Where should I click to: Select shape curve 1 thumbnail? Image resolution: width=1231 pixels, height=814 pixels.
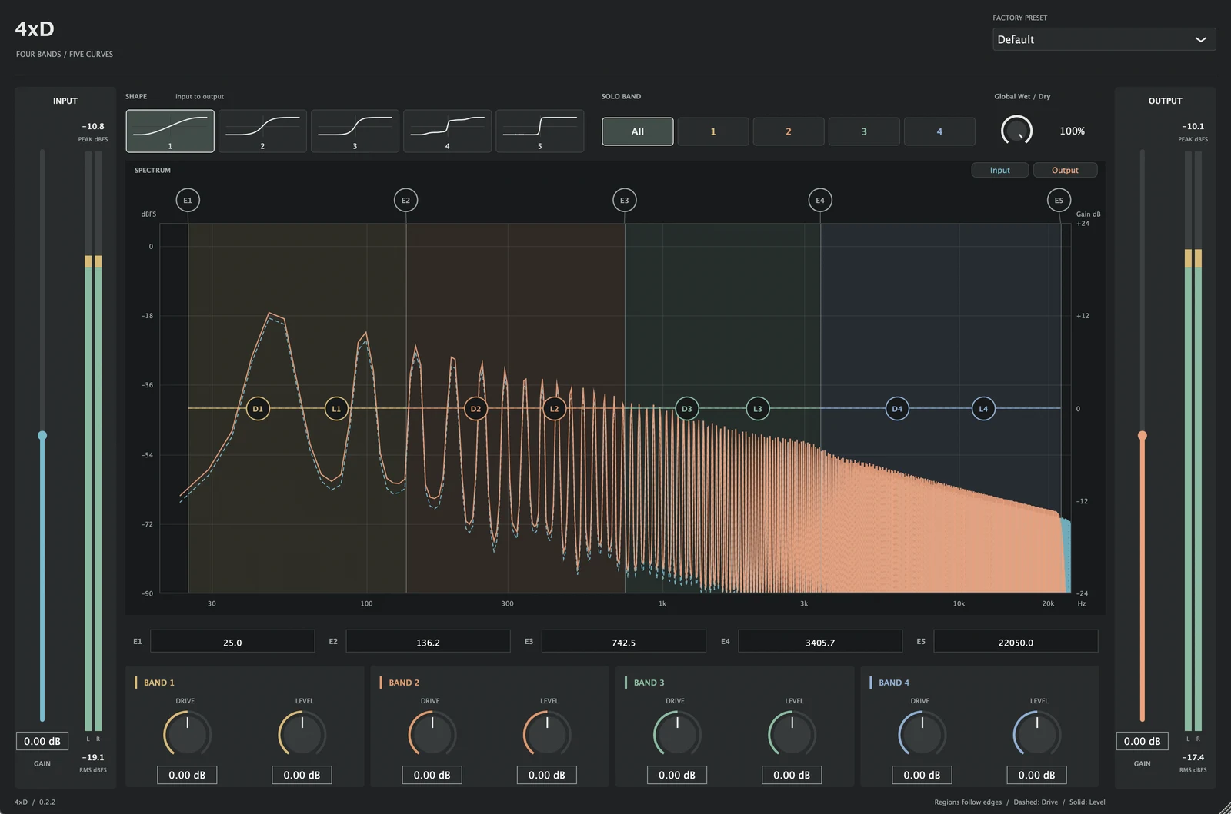point(170,131)
